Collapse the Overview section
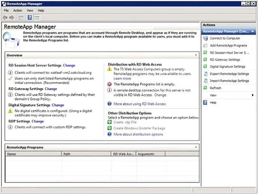 click(196, 55)
